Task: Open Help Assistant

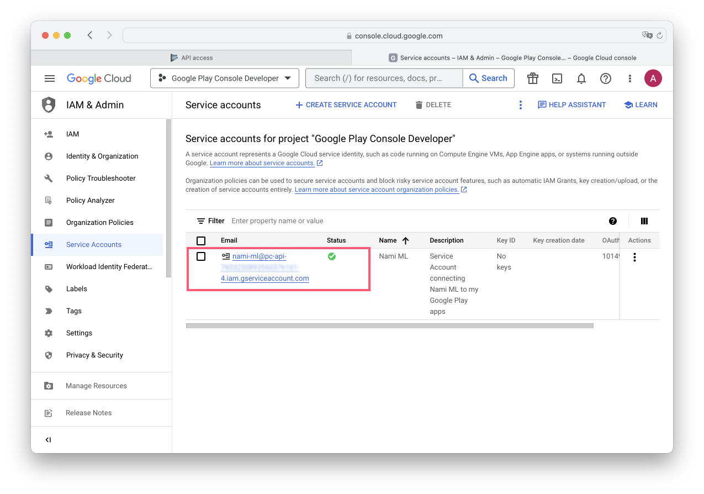Action: coord(572,105)
